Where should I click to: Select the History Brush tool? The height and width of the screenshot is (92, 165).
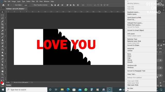(2, 43)
